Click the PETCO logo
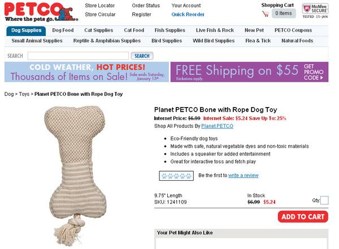This screenshot has height=249, width=339. click(41, 12)
